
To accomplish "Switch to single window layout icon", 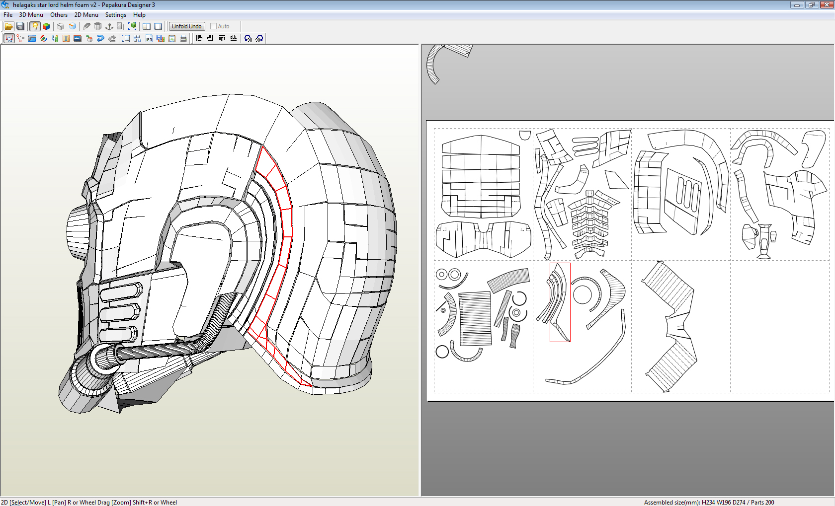I will pyautogui.click(x=158, y=26).
